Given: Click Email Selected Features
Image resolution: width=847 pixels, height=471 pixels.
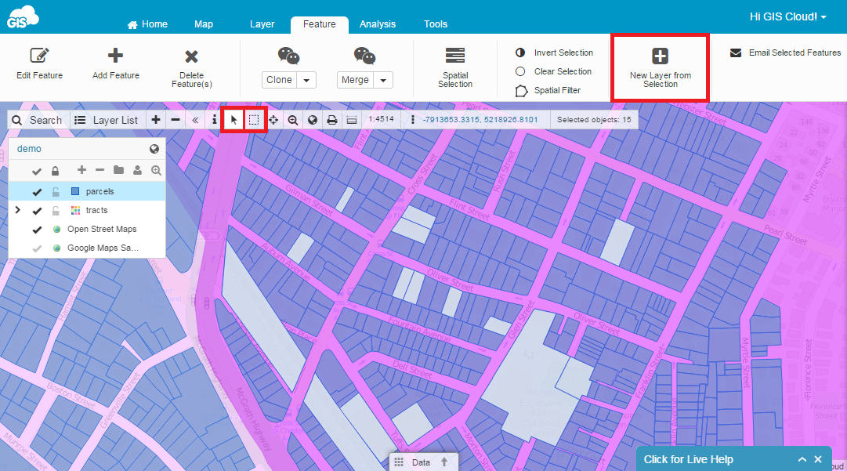Looking at the screenshot, I should (786, 53).
